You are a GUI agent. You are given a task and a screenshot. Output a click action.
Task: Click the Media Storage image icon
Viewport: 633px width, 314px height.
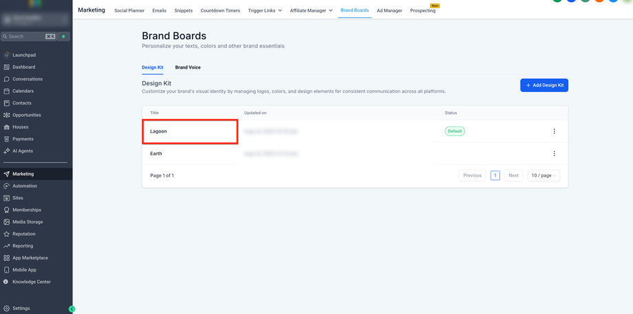(7, 222)
